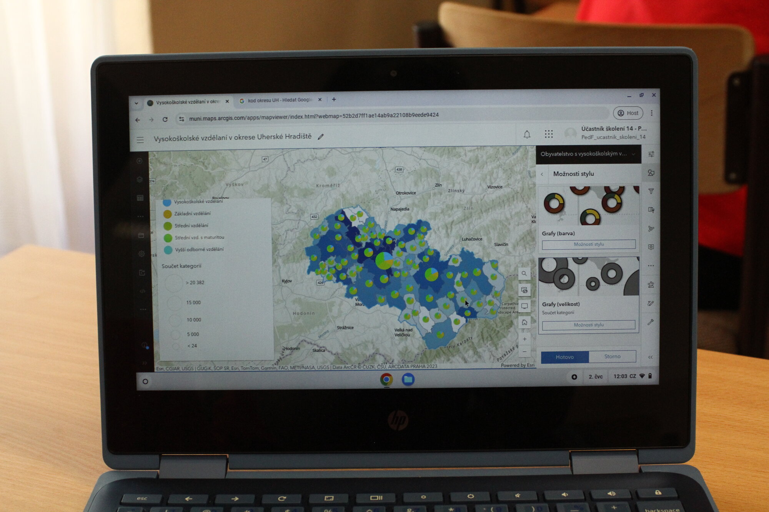Open Files app from the shelf
Screen dimensions: 769x512
pos(408,379)
